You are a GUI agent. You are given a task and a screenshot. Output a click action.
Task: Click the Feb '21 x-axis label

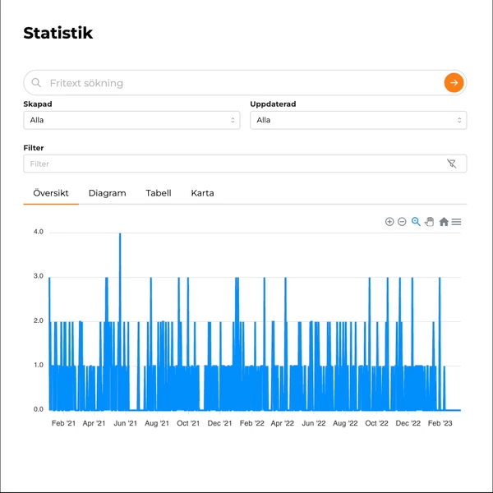(x=63, y=423)
